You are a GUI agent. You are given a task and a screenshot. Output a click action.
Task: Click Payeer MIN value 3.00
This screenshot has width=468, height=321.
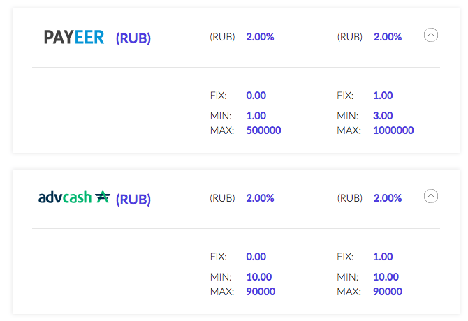pyautogui.click(x=383, y=116)
